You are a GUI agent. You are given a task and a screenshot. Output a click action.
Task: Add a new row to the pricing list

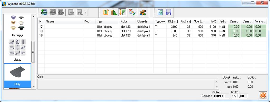(44, 13)
